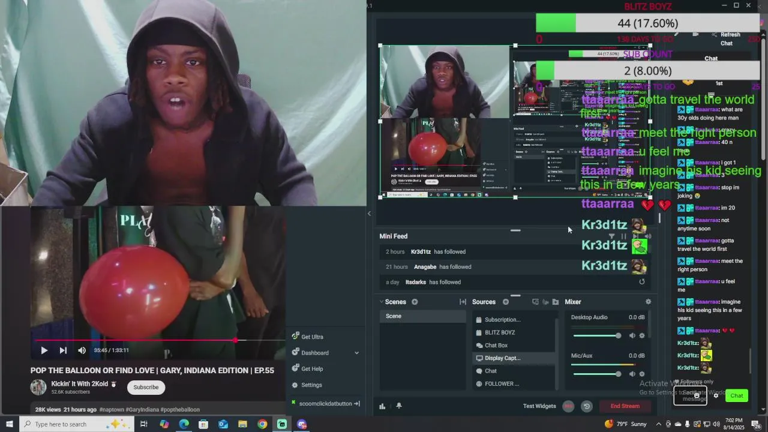Open Streamlabs Settings
Image resolution: width=768 pixels, height=432 pixels.
pos(307,385)
